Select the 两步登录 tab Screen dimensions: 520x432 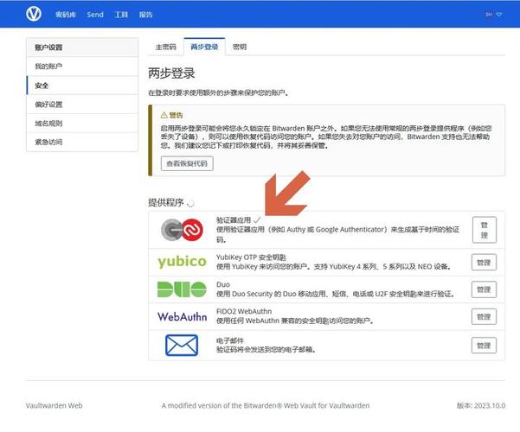tap(204, 47)
